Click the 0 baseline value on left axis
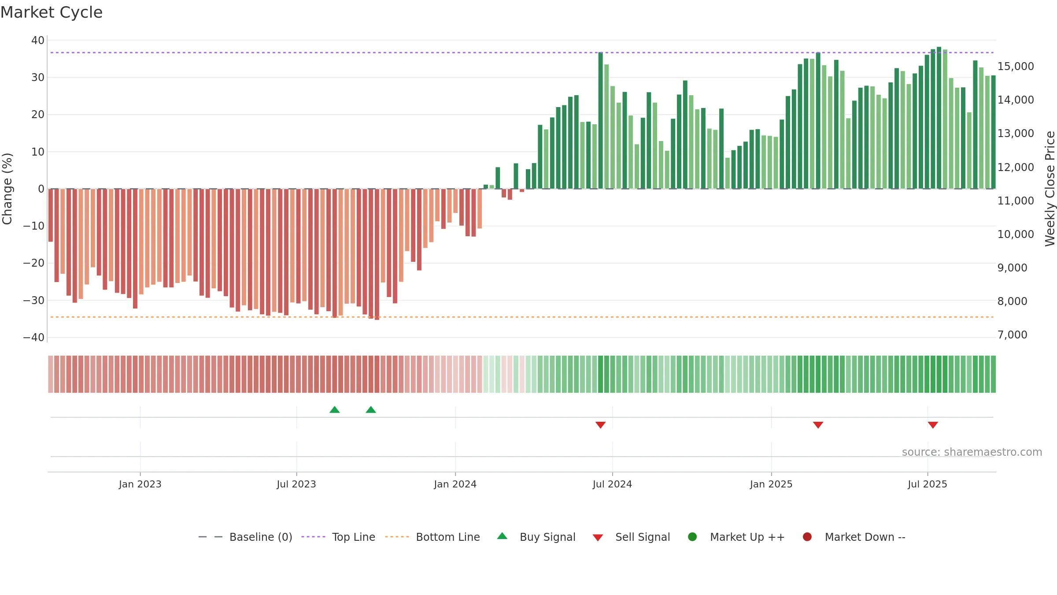The image size is (1057, 595). (41, 189)
